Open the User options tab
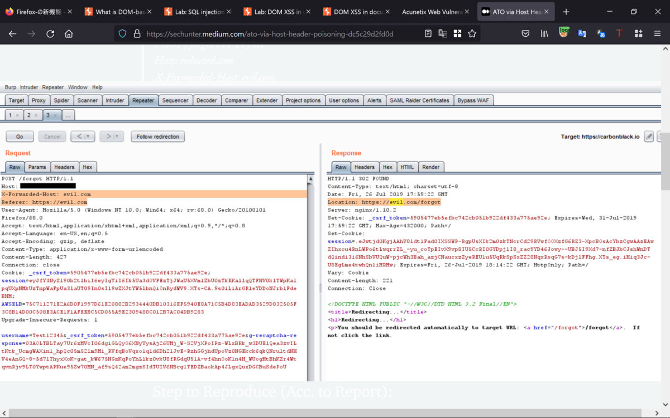 [344, 100]
